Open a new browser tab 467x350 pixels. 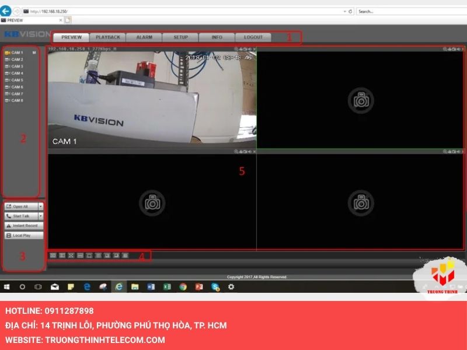[x=68, y=20]
